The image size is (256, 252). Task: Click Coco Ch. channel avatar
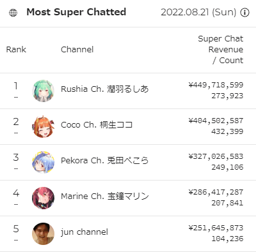coord(43,126)
